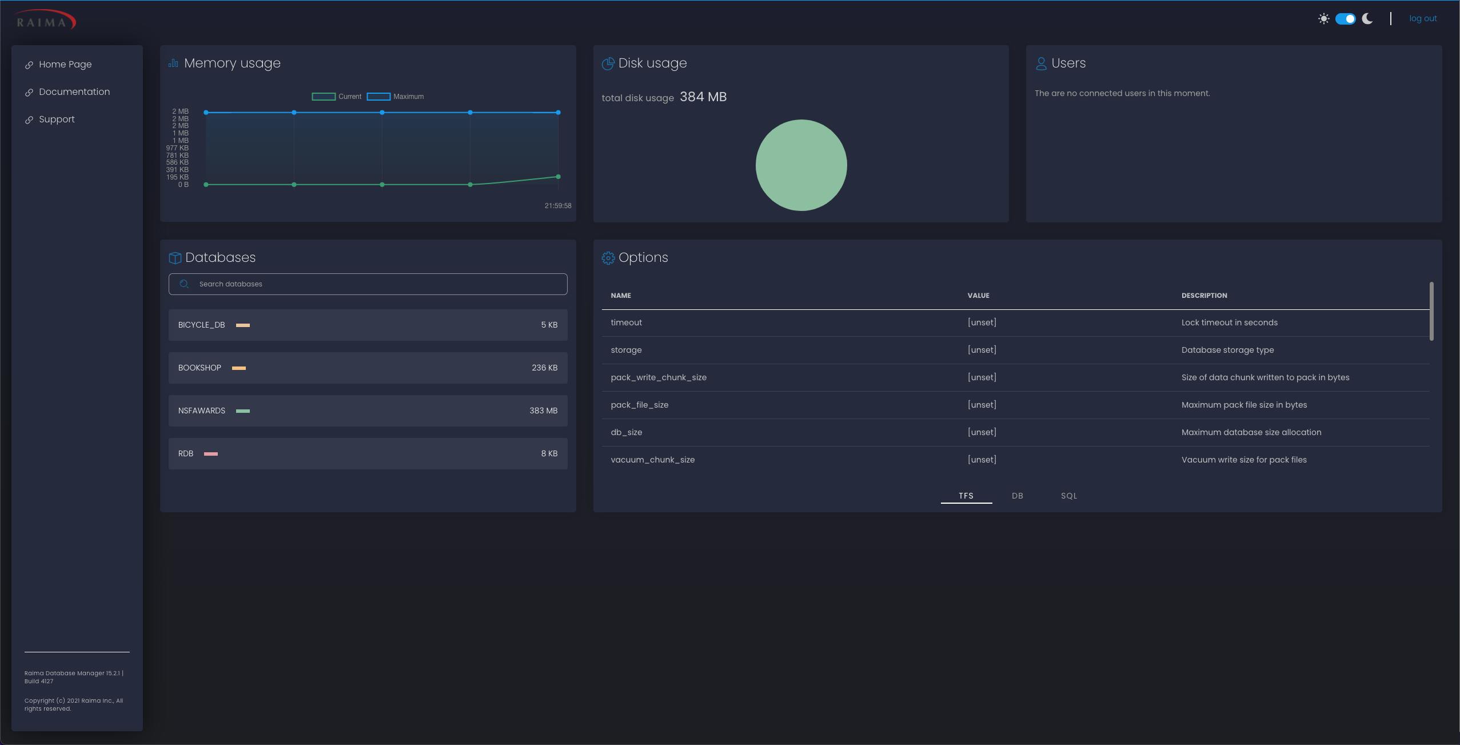
Task: Click the search magnifier icon
Action: pos(184,284)
